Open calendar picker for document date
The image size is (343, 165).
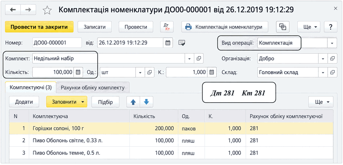(x=168, y=43)
